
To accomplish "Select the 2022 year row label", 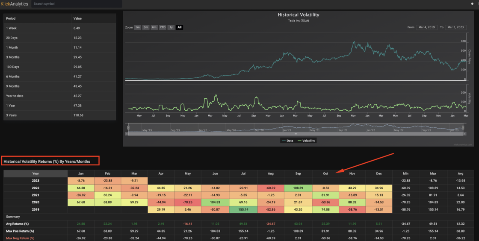I will [x=35, y=188].
